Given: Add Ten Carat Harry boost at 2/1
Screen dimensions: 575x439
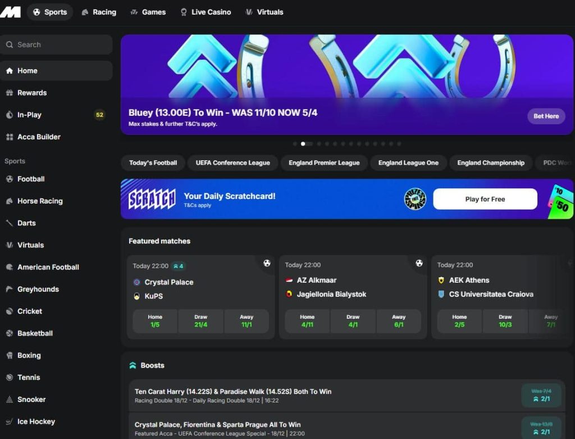Looking at the screenshot, I should click(541, 395).
